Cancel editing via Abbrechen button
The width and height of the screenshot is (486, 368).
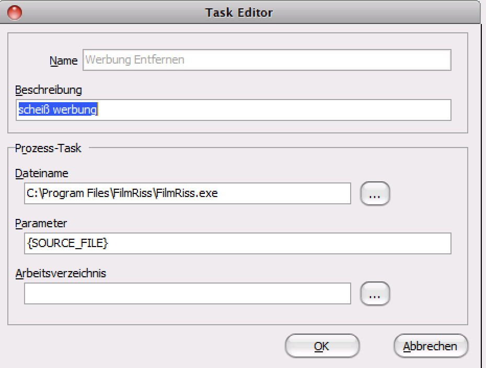coord(431,346)
